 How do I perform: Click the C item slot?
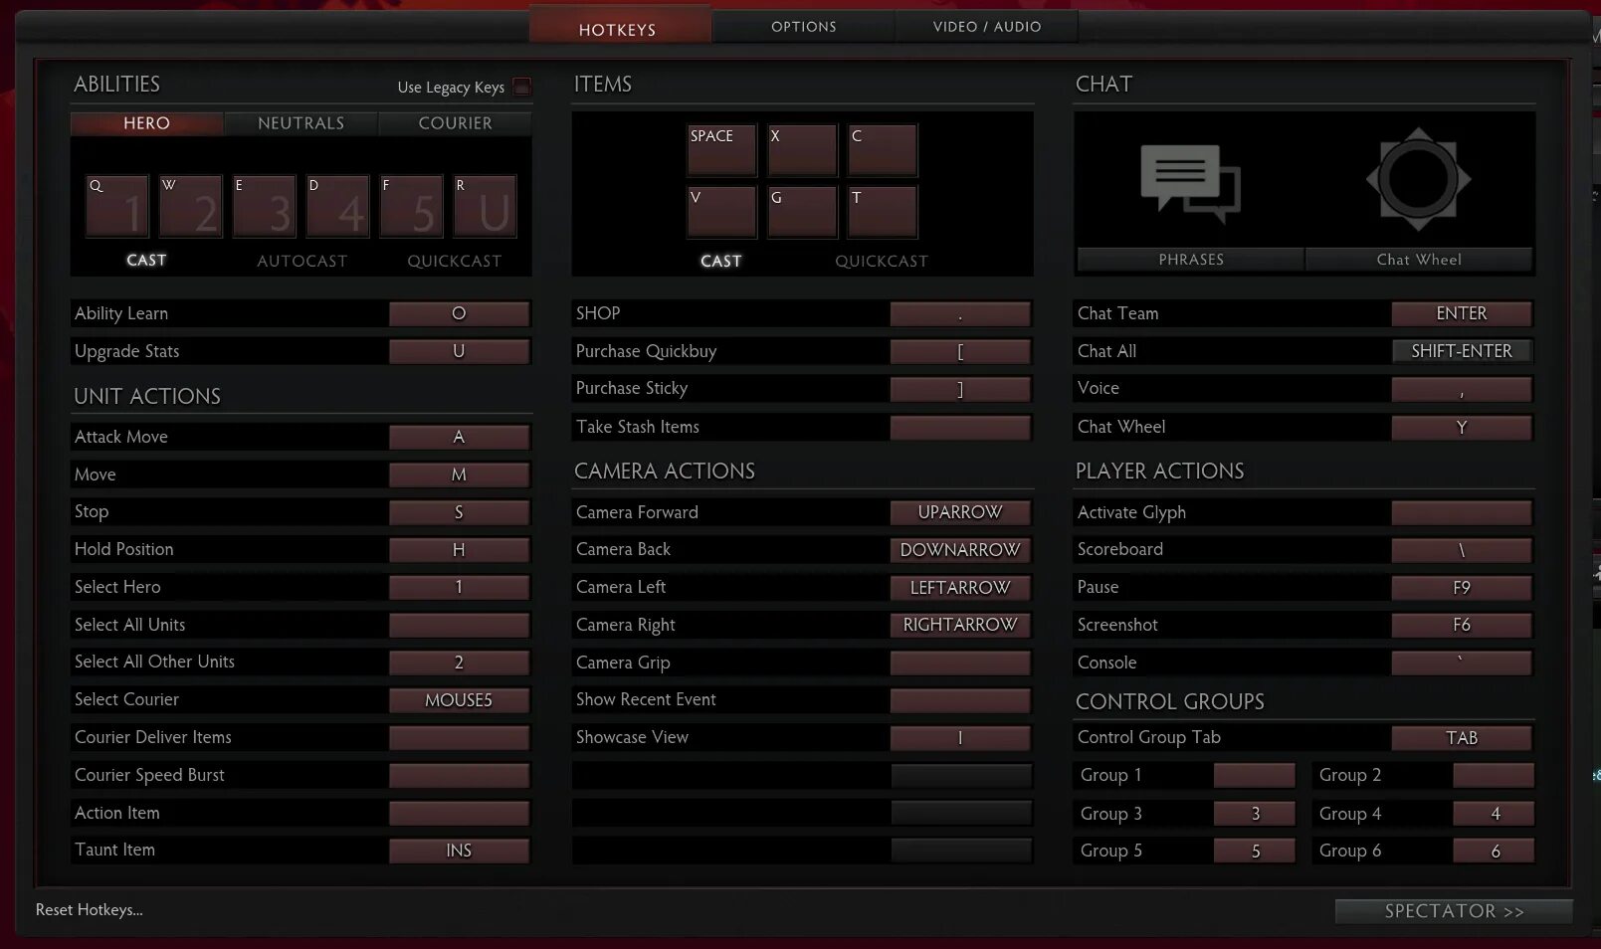pyautogui.click(x=883, y=150)
